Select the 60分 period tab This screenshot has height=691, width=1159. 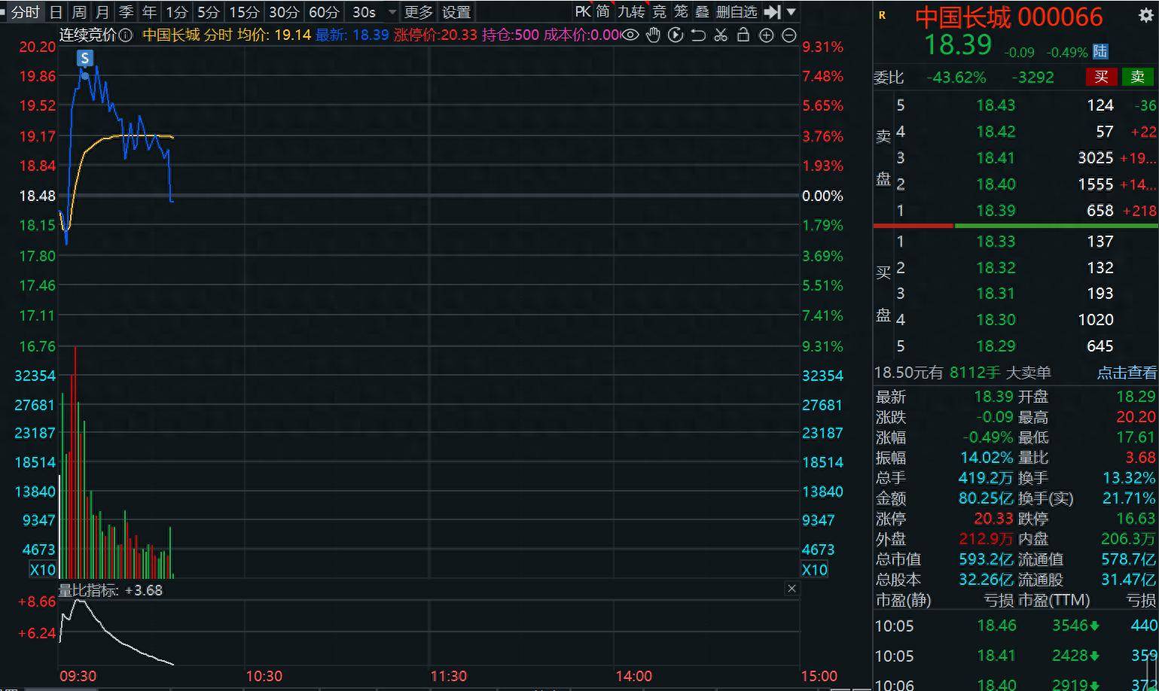pos(324,12)
